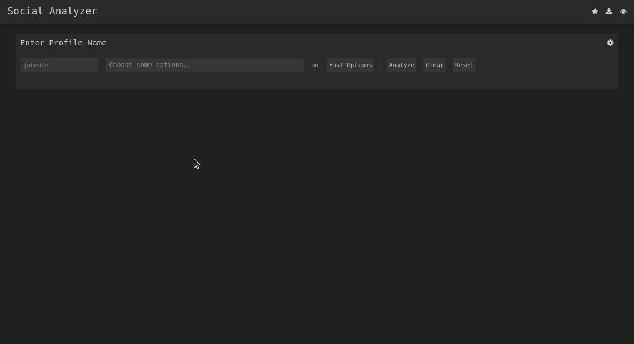Click the download icon in top bar

tap(609, 11)
